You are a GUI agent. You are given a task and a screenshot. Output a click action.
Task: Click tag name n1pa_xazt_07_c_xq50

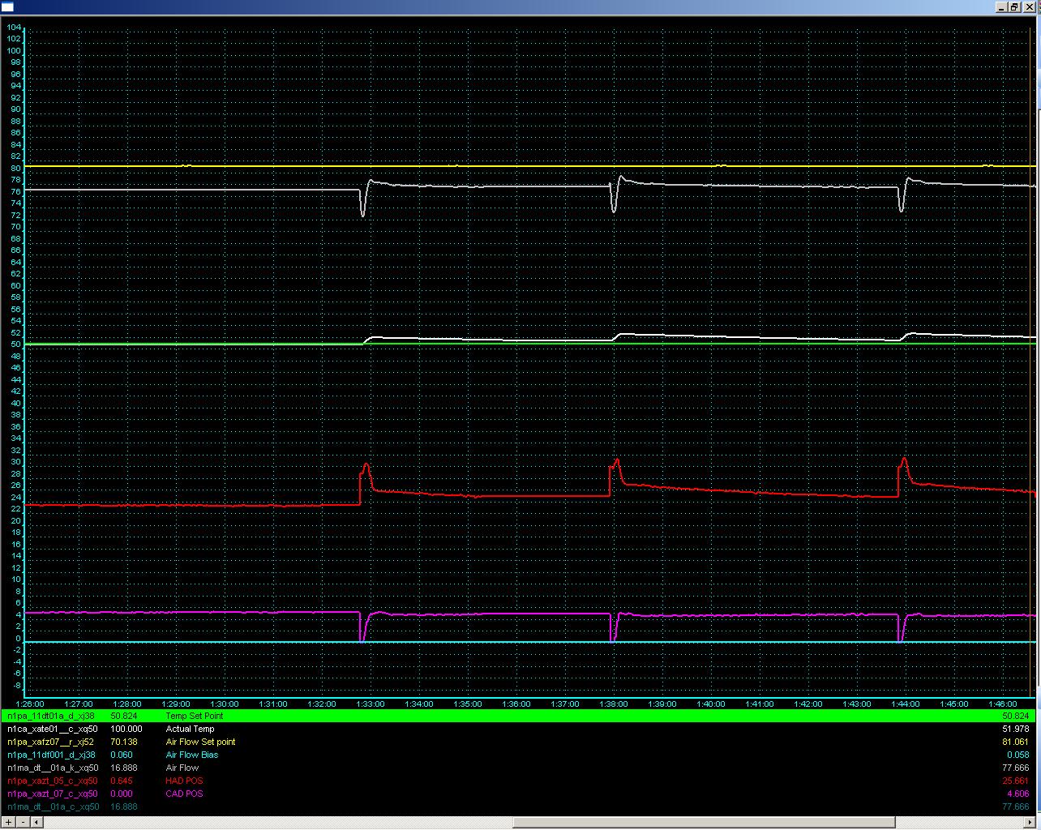point(53,794)
